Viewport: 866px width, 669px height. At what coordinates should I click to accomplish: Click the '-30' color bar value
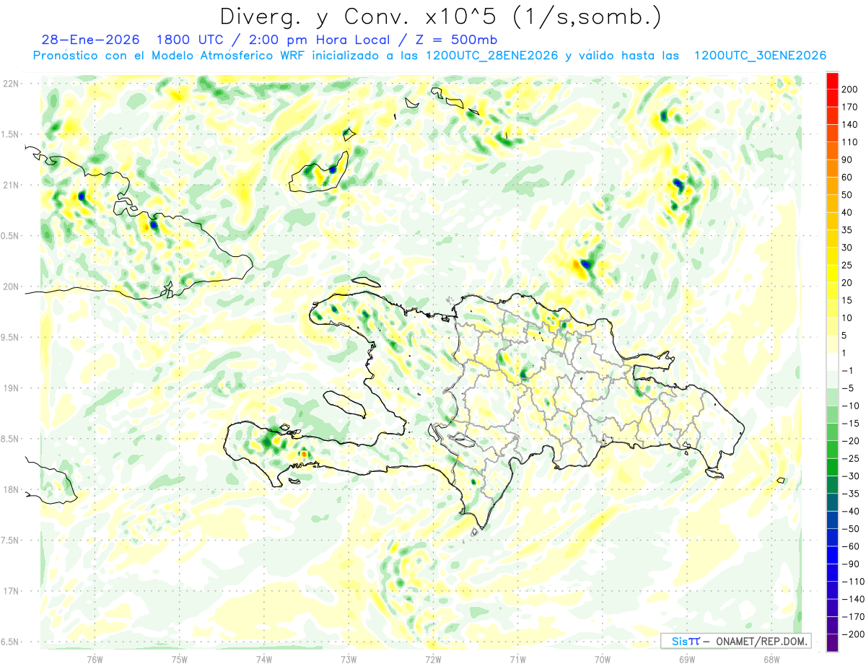click(850, 477)
